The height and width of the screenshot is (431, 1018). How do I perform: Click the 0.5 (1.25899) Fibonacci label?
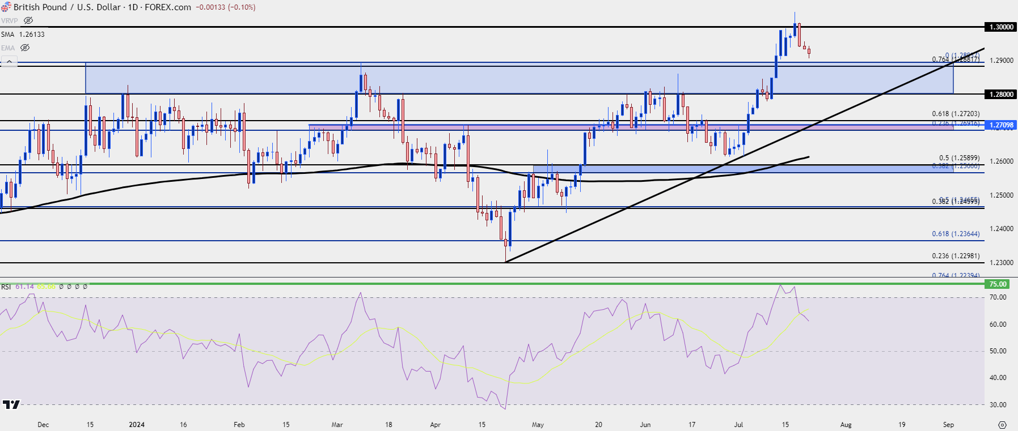coord(960,158)
